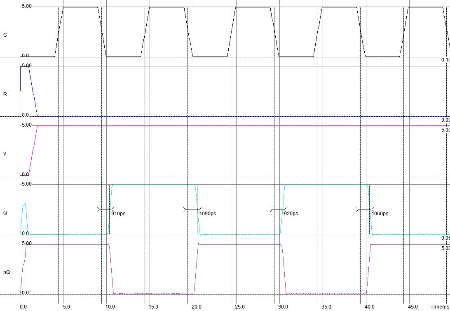This screenshot has height=311, width=450.
Task: Select the V signal label
Action: (5, 154)
